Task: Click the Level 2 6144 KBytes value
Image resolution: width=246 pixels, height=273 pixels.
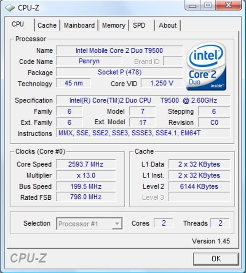Action: (x=199, y=186)
